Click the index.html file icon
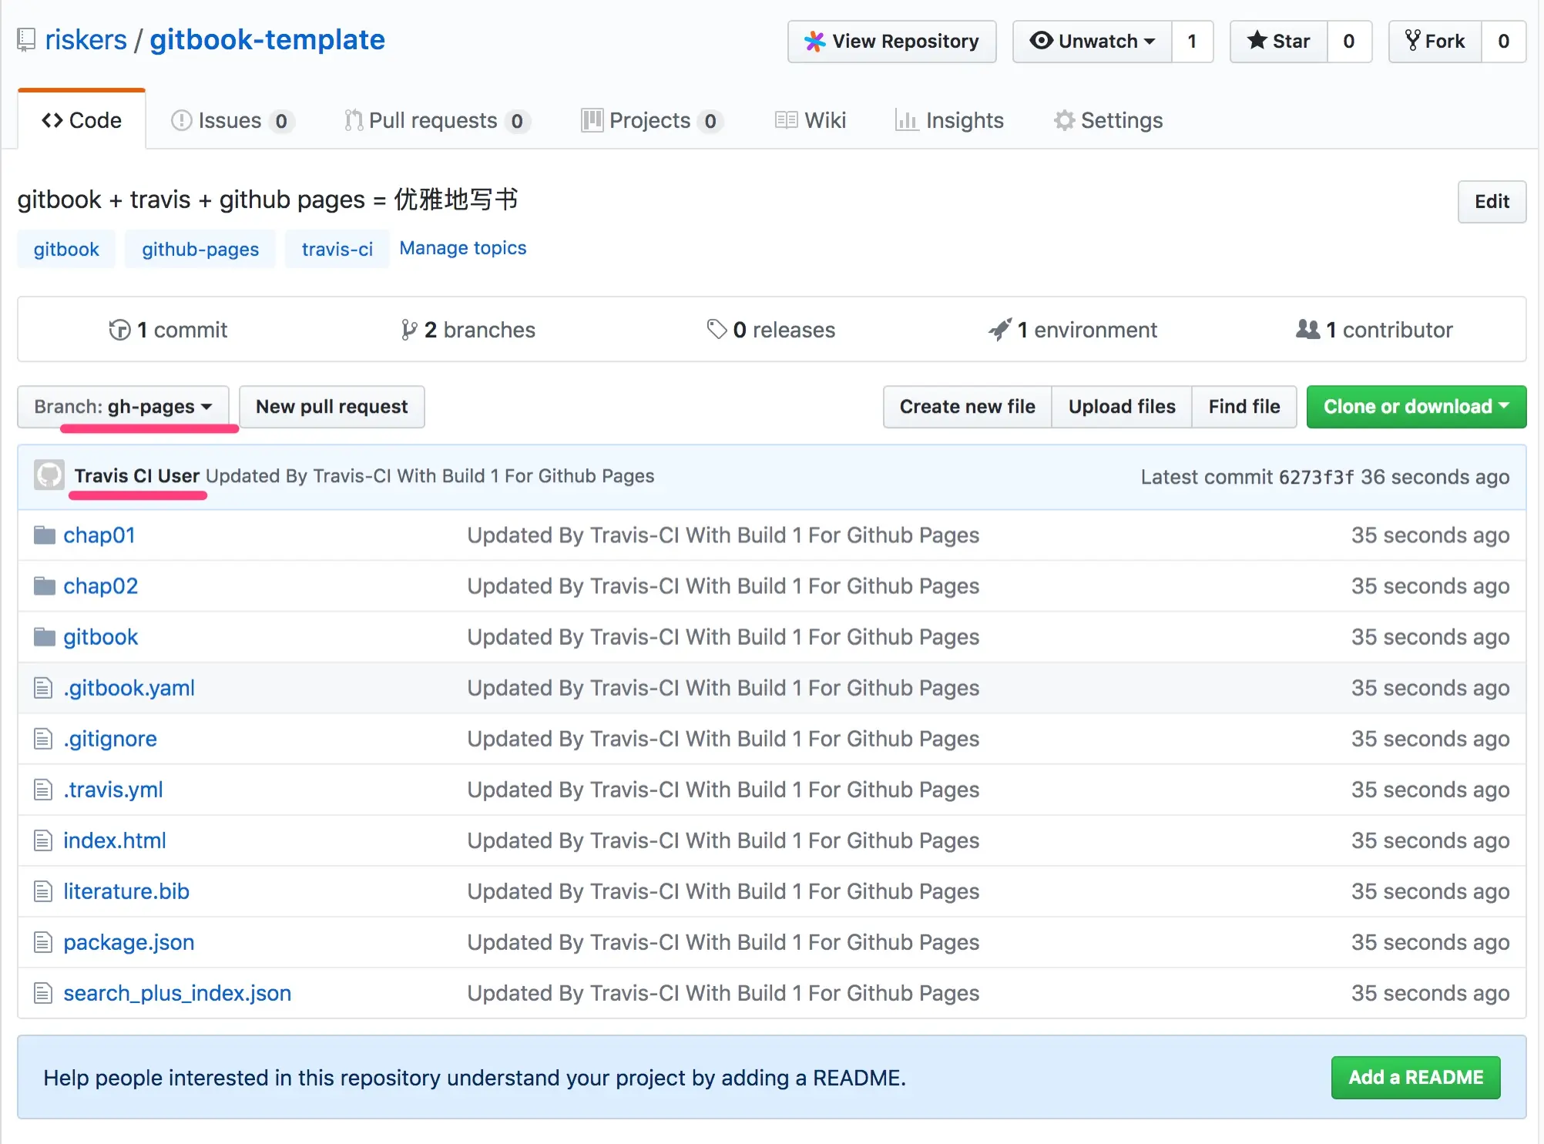The width and height of the screenshot is (1544, 1144). (43, 840)
